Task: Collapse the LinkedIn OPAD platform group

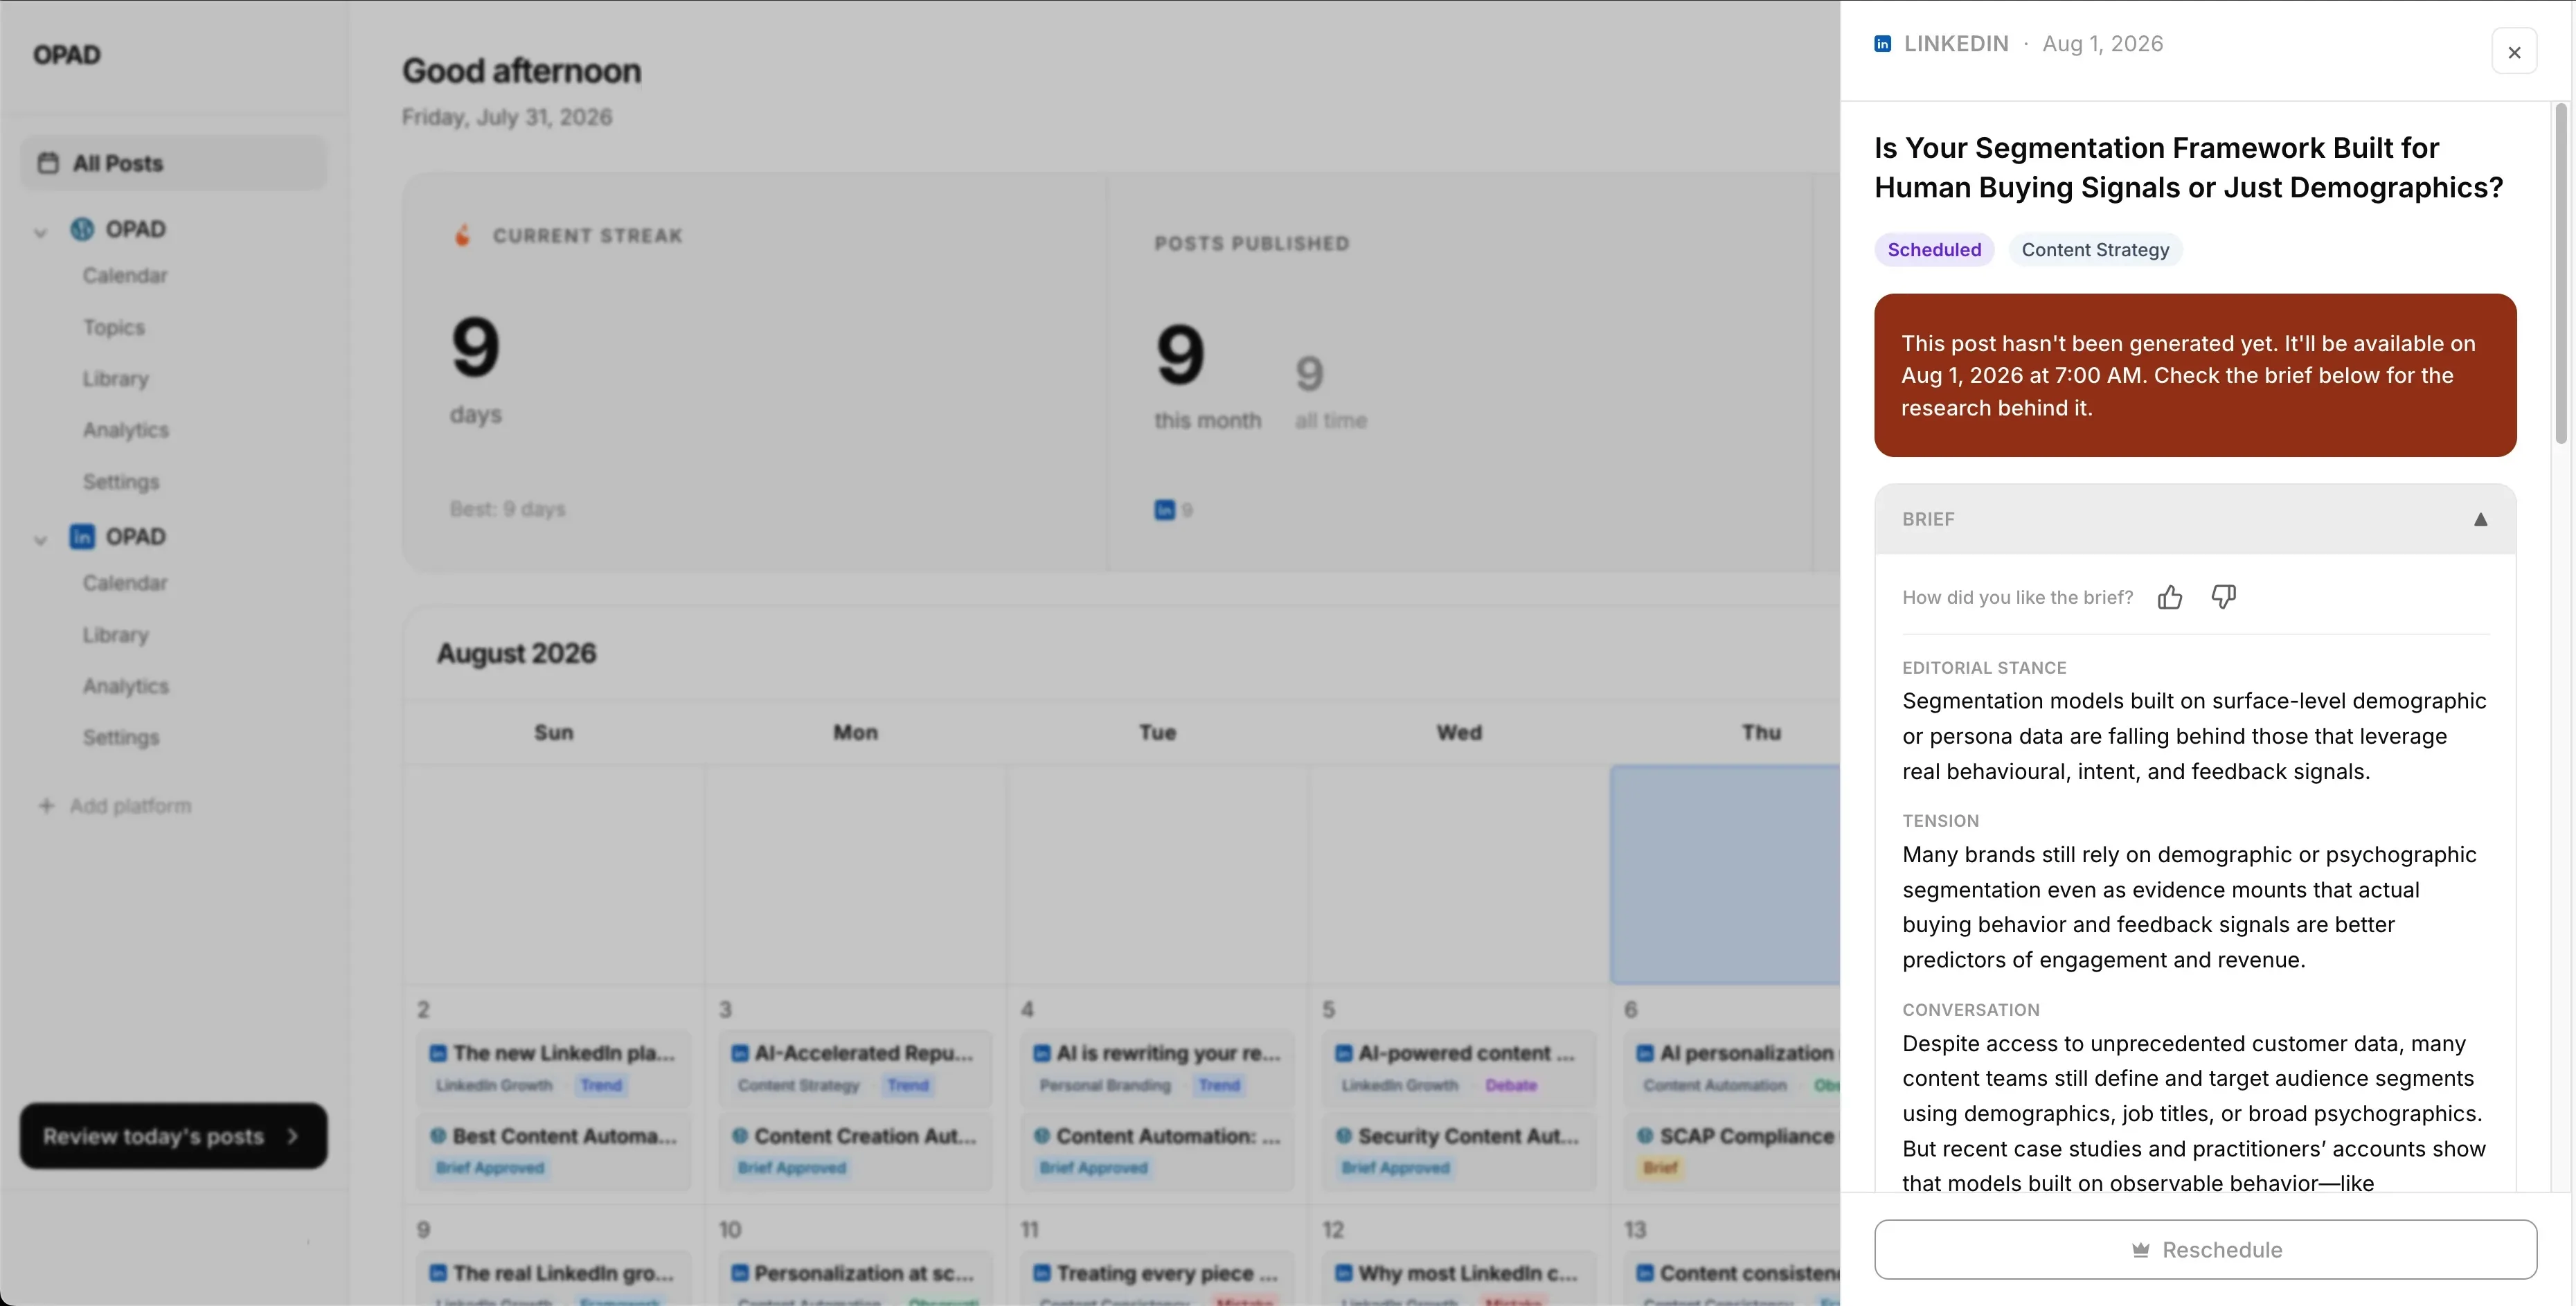Action: coord(40,540)
